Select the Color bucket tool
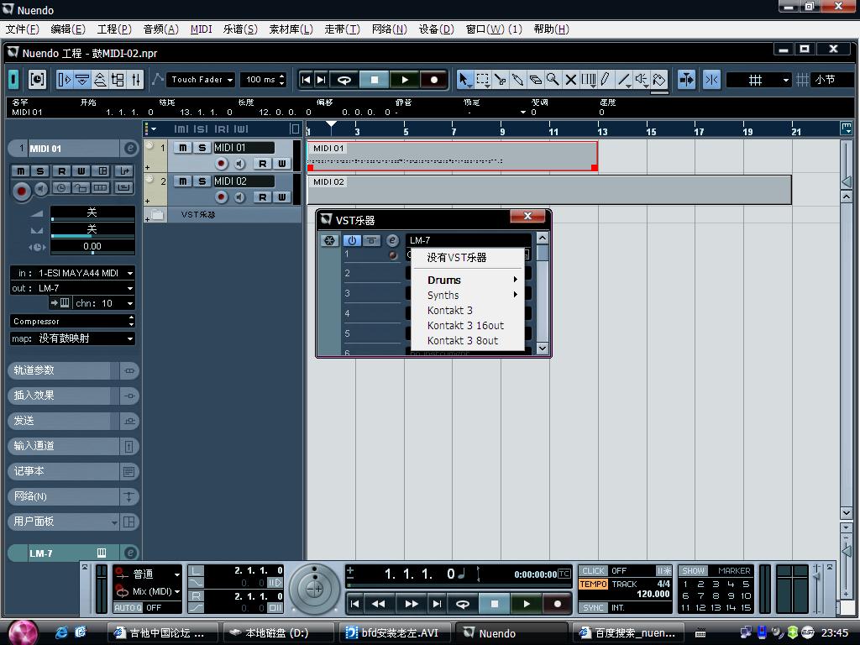The image size is (860, 645). (x=659, y=80)
